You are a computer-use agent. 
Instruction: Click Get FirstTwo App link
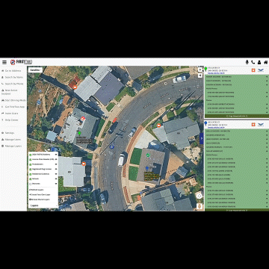(13, 107)
